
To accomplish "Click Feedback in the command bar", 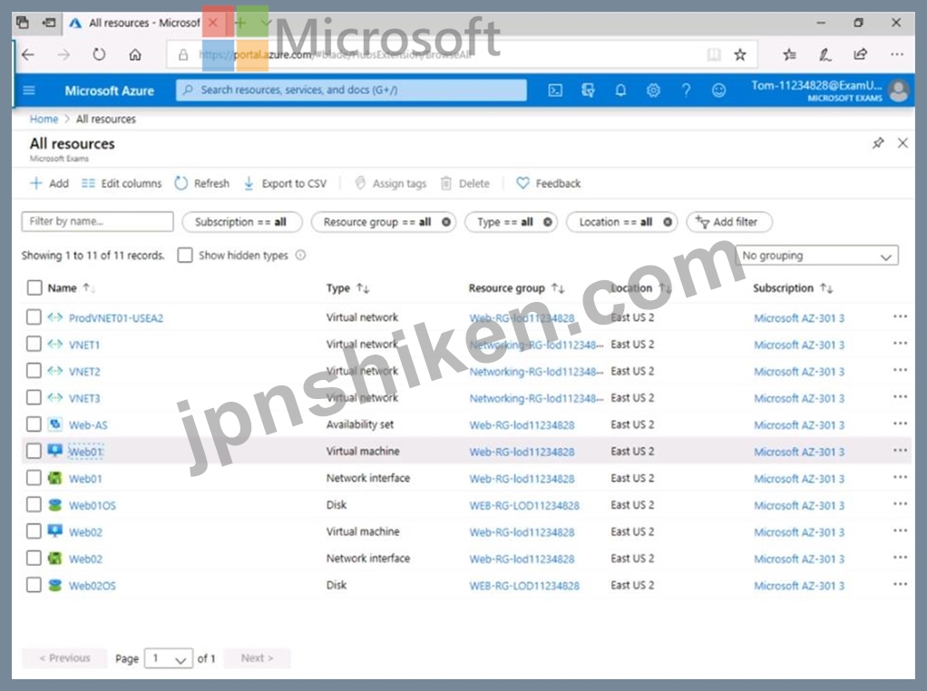I will (549, 184).
